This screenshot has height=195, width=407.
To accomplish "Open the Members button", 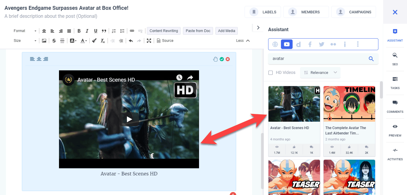I will click(x=306, y=12).
